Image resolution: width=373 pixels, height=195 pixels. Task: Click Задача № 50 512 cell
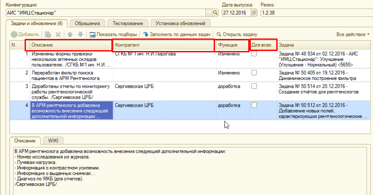coord(323,111)
